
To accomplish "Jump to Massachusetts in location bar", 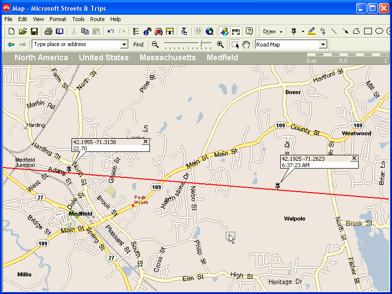I will (x=168, y=57).
